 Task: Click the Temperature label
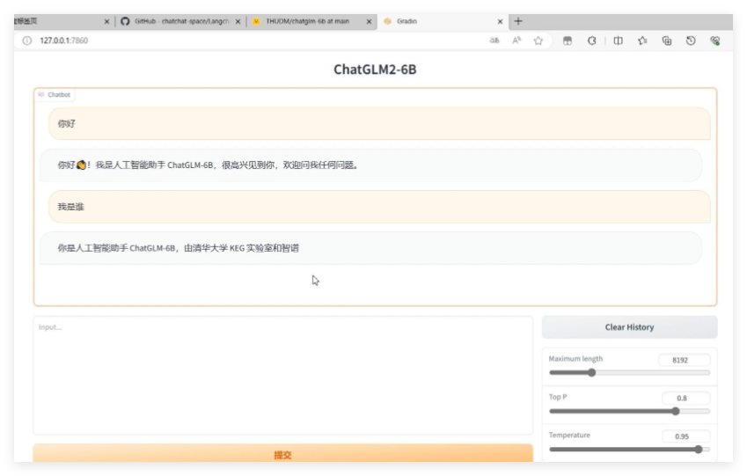click(569, 435)
